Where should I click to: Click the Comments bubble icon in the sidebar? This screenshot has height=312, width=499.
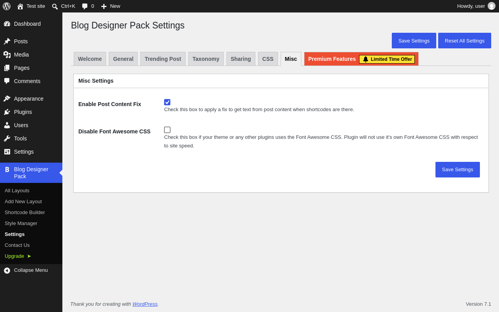point(7,81)
